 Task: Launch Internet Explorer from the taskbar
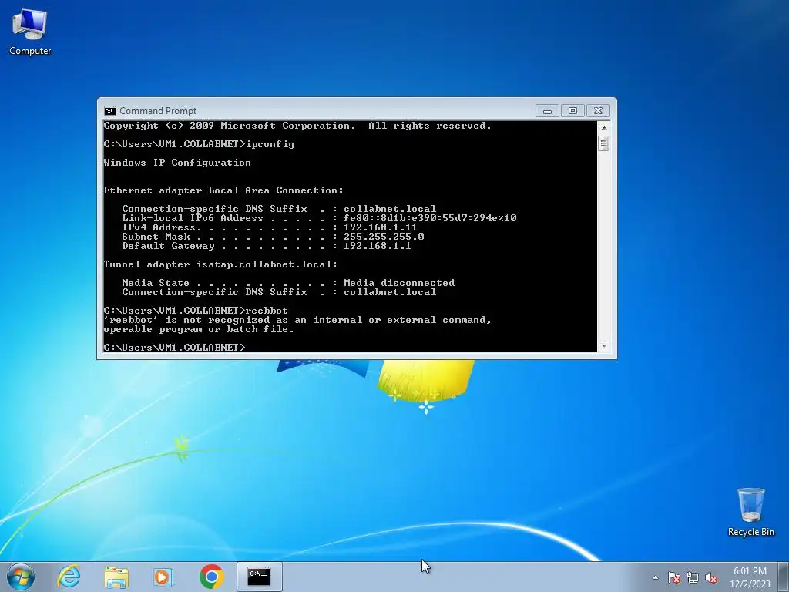(x=69, y=577)
